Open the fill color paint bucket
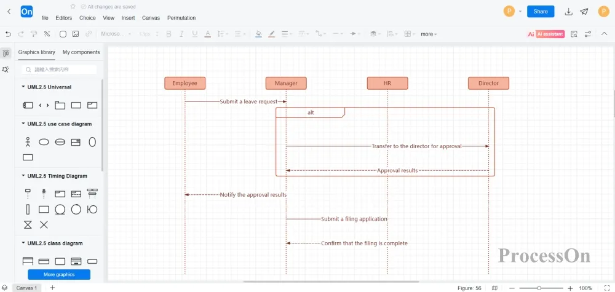 258,34
